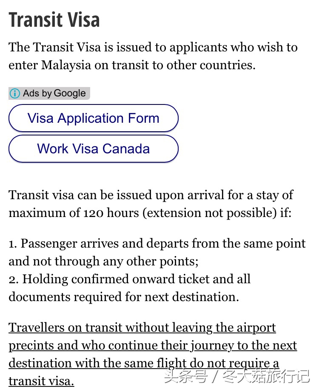This screenshot has height=389, width=319.
Task: Click 'and not through any other points'
Action: pos(103,262)
